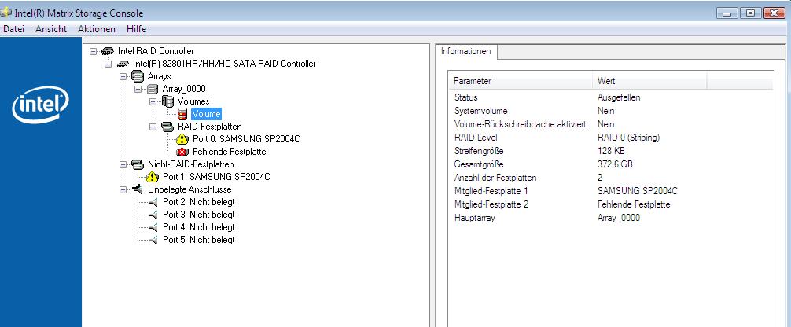
Task: Open the Hilfe menu
Action: (x=136, y=29)
